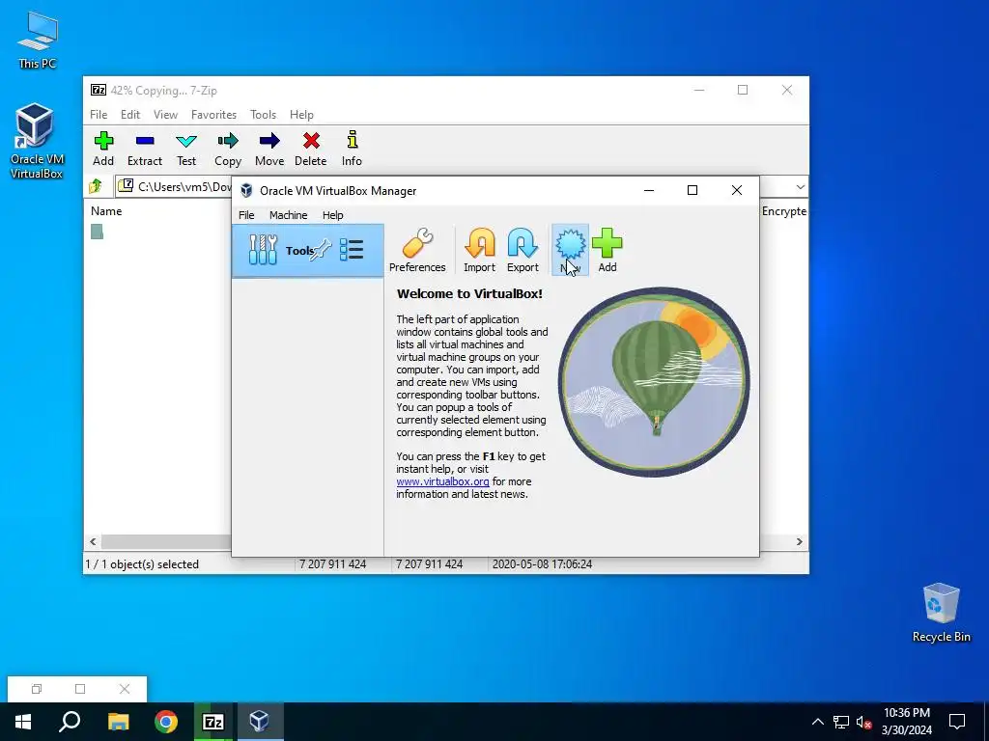
Task: Click the green Add machine icon in VirtualBox
Action: click(x=607, y=250)
